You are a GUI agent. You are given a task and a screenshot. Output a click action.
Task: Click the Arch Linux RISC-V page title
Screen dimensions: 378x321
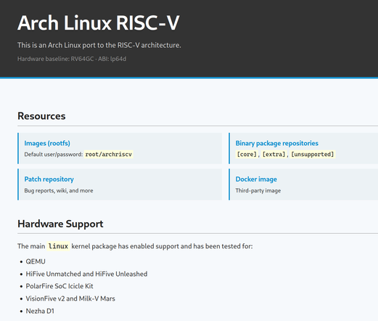tap(99, 23)
